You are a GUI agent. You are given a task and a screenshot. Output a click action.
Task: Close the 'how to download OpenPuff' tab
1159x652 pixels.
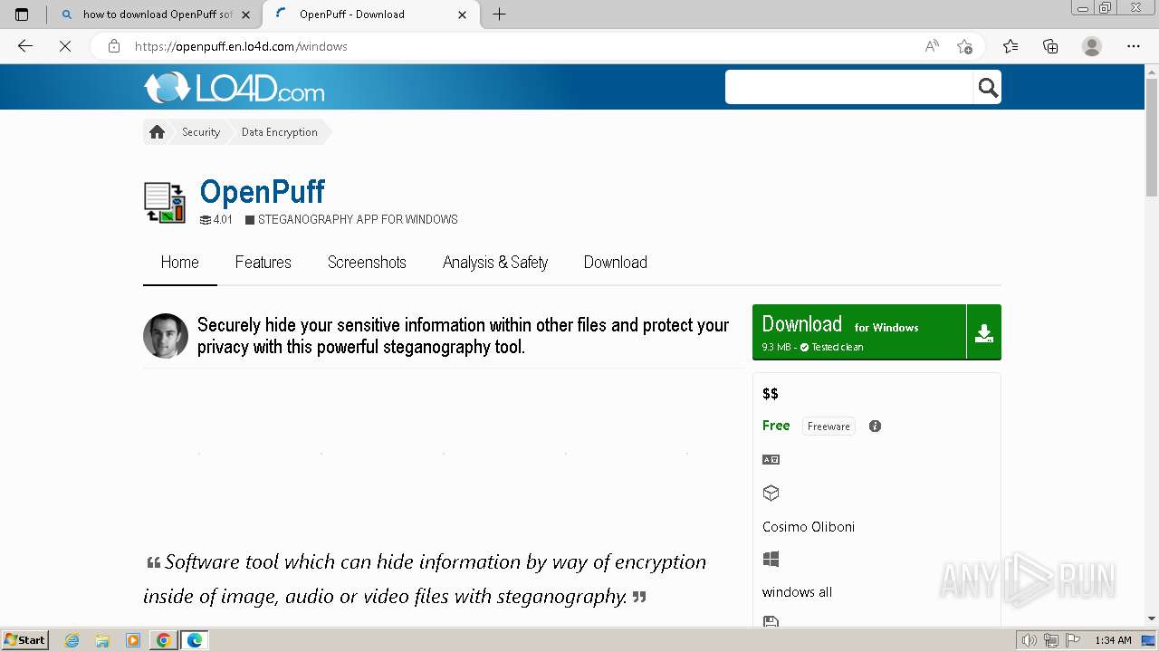pyautogui.click(x=245, y=14)
